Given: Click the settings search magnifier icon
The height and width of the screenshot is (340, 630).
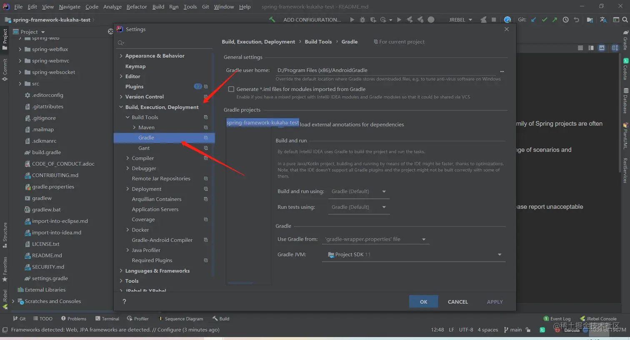Looking at the screenshot, I should tap(121, 43).
